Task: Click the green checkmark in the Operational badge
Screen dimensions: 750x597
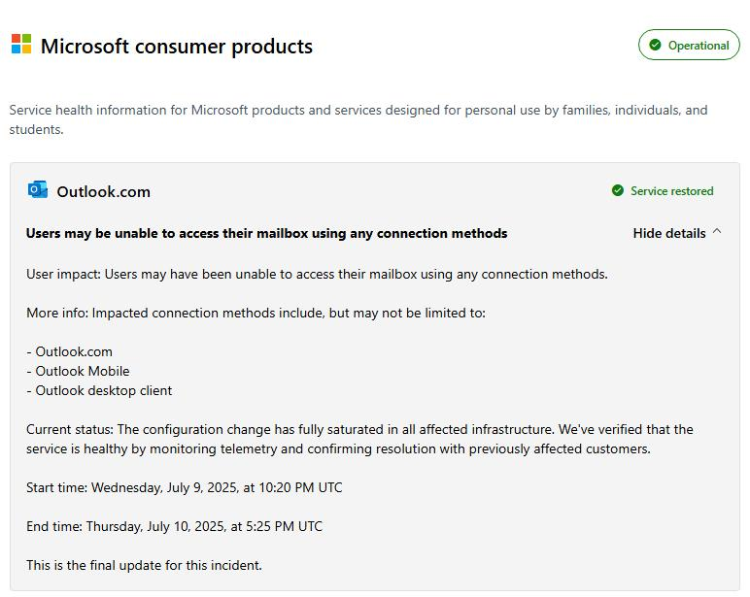Action: (x=655, y=45)
